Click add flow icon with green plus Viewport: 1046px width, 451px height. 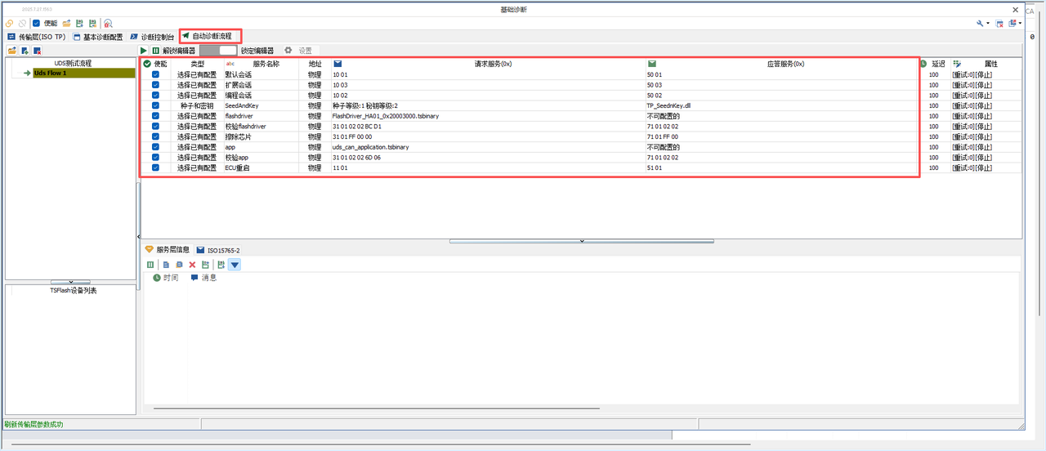click(25, 51)
